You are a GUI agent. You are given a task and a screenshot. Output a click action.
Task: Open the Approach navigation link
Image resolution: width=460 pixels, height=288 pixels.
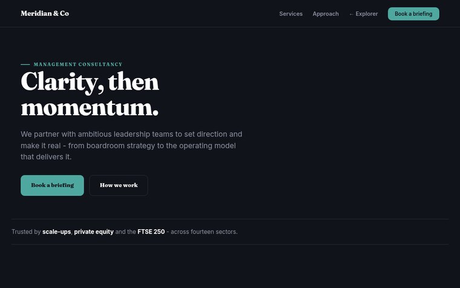click(326, 14)
